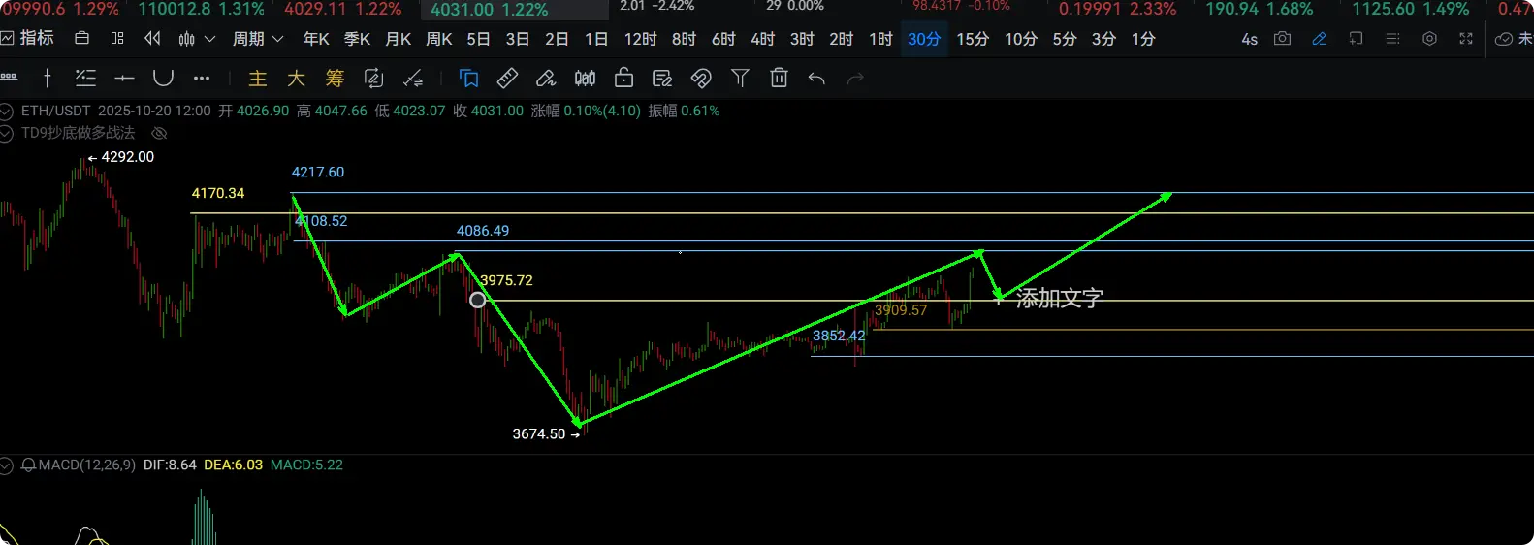Select the 1分 timeframe

[1143, 39]
